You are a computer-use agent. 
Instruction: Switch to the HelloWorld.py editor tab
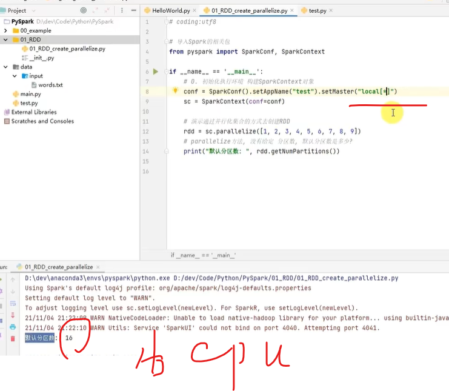(171, 10)
